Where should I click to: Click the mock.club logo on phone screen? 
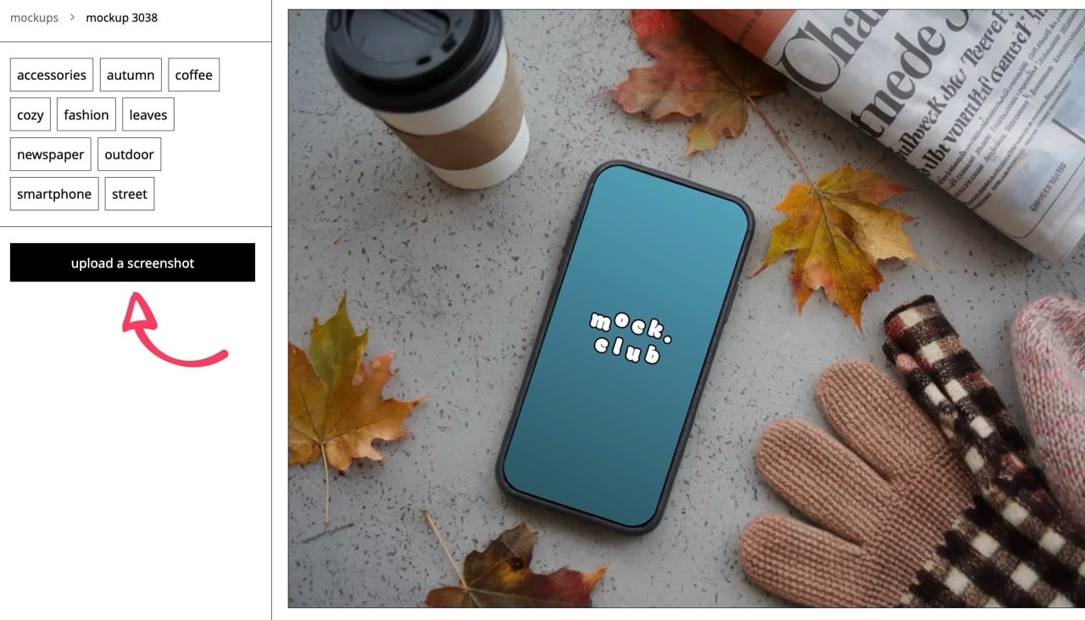630,337
